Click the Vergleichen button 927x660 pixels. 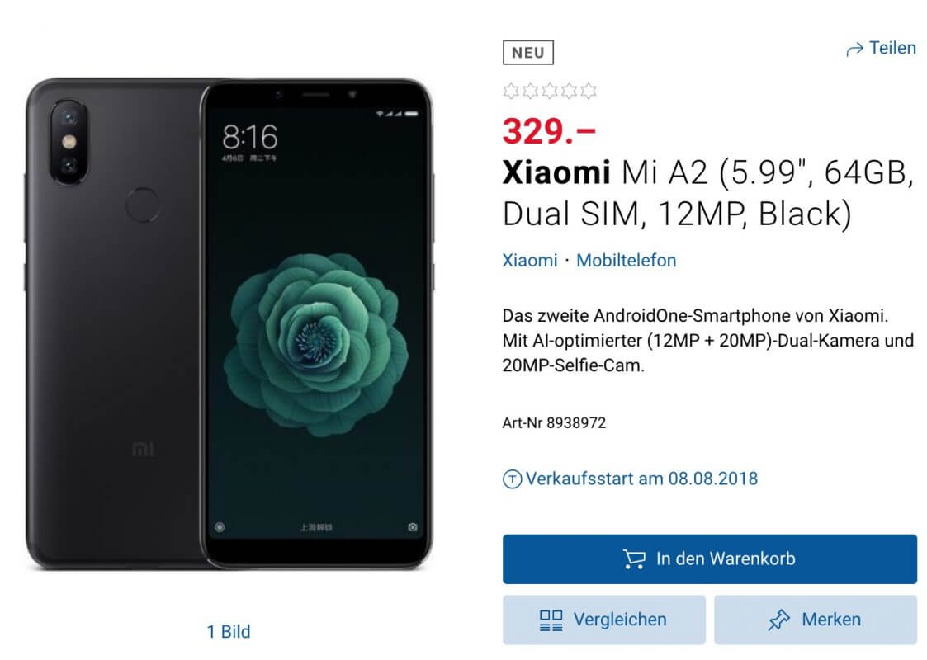(x=604, y=620)
